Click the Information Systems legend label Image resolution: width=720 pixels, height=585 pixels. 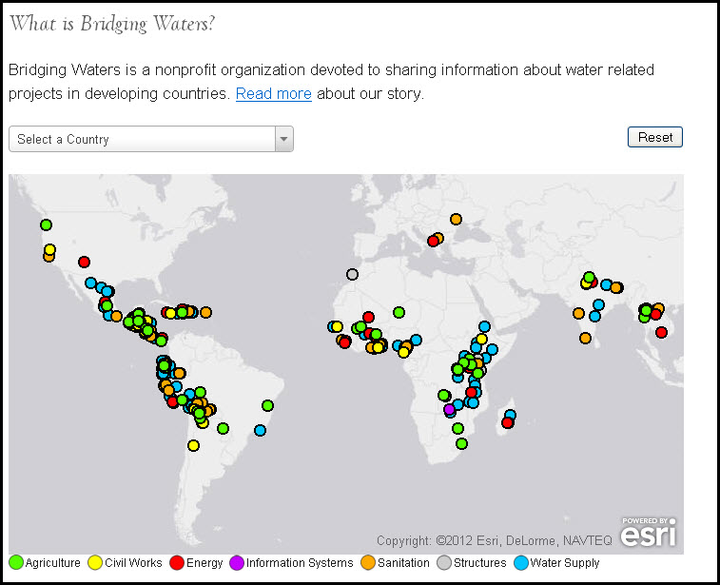point(300,563)
